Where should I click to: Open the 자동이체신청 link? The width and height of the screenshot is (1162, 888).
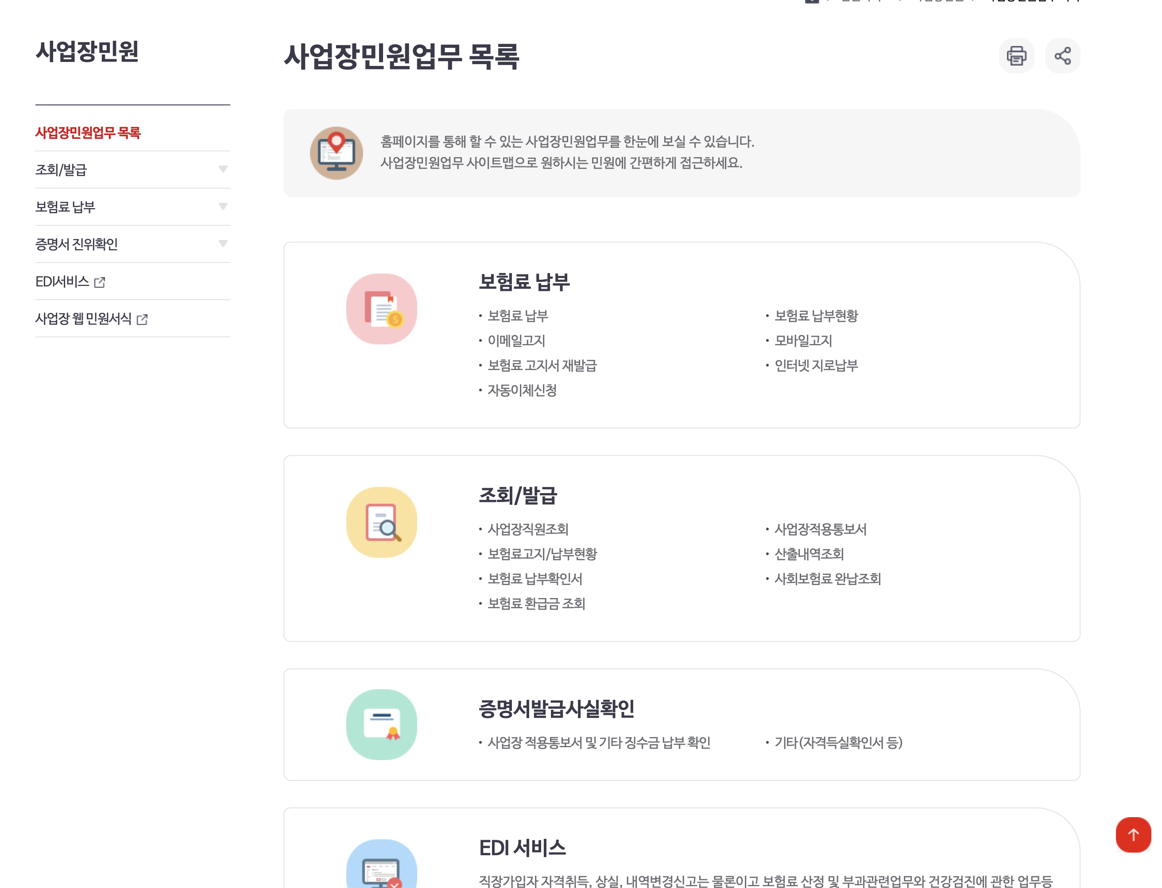pos(521,390)
